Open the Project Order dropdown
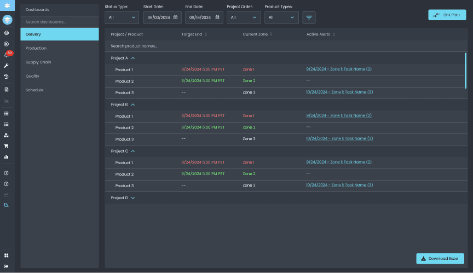The width and height of the screenshot is (473, 273). [x=244, y=18]
